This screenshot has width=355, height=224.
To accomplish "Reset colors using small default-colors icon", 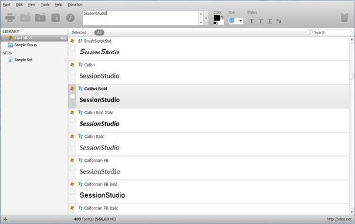I will [215, 23].
